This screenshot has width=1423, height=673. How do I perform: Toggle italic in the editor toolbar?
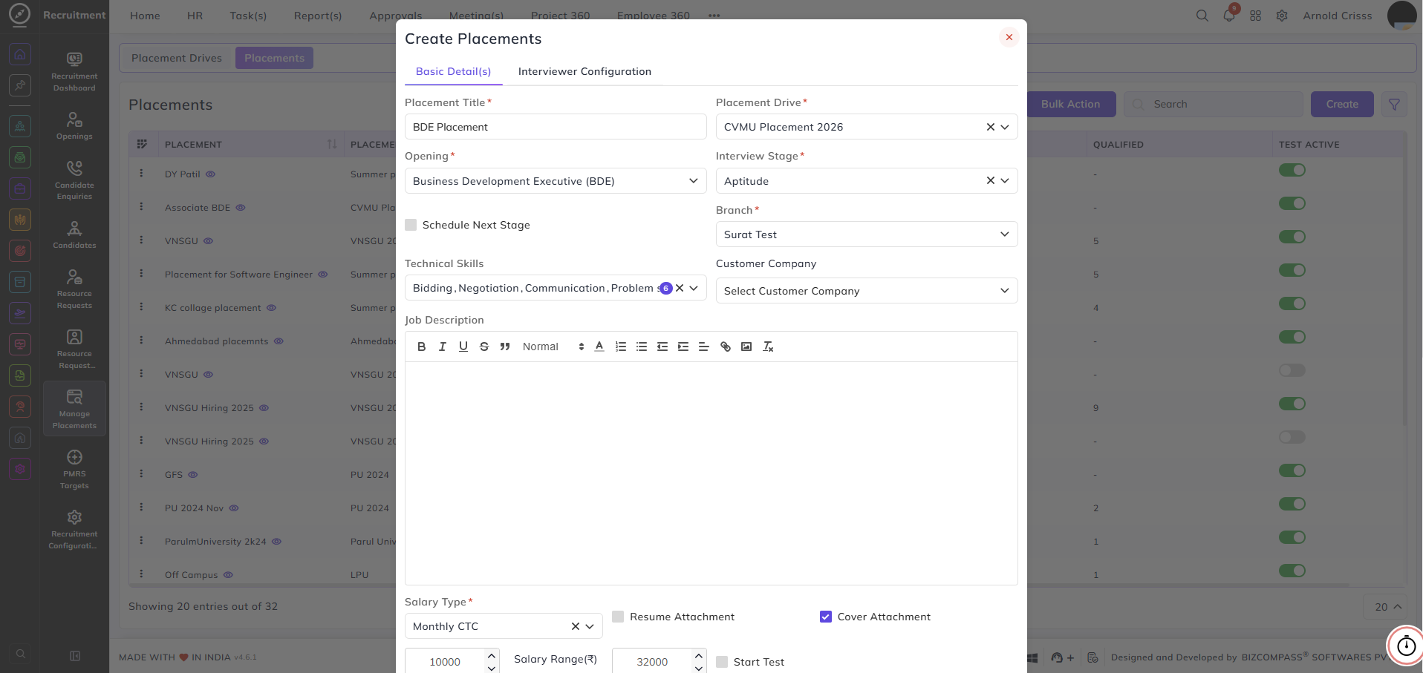click(442, 347)
